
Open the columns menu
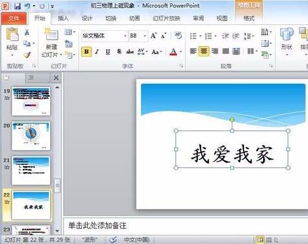[x=252, y=51]
